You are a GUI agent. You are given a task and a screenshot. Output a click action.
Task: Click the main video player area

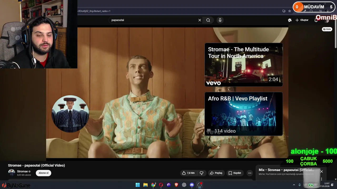click(x=167, y=93)
